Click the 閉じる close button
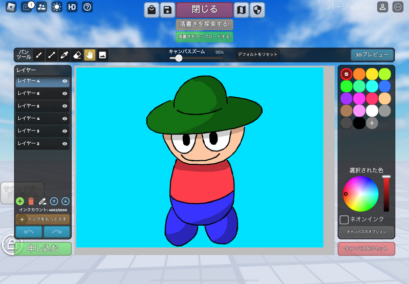This screenshot has height=284, width=409. (205, 10)
